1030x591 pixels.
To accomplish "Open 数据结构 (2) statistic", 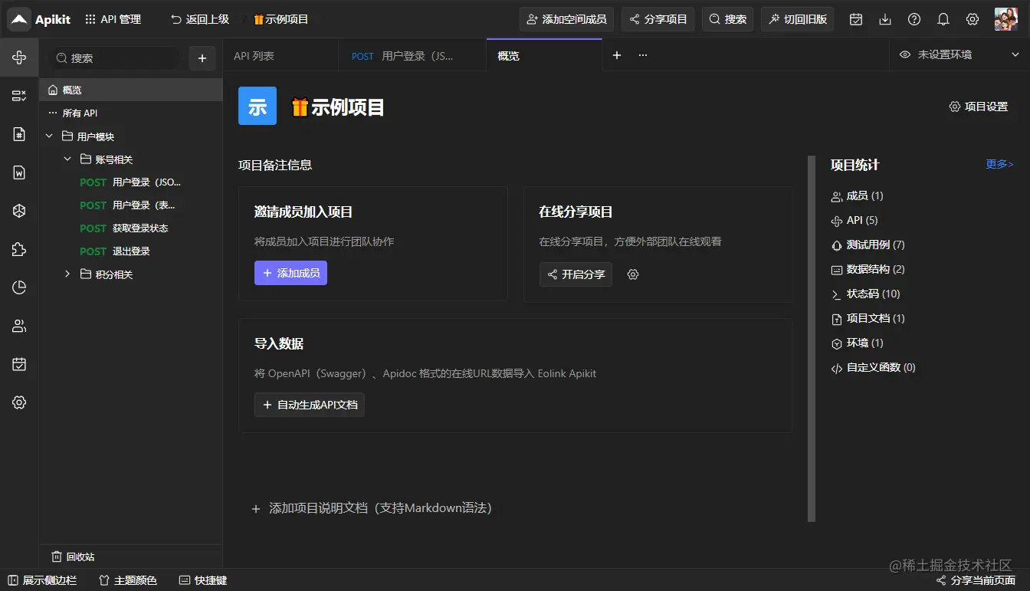I will [868, 270].
